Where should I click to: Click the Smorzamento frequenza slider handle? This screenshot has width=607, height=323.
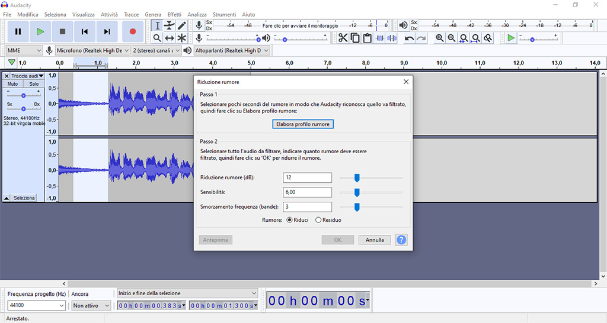click(357, 207)
